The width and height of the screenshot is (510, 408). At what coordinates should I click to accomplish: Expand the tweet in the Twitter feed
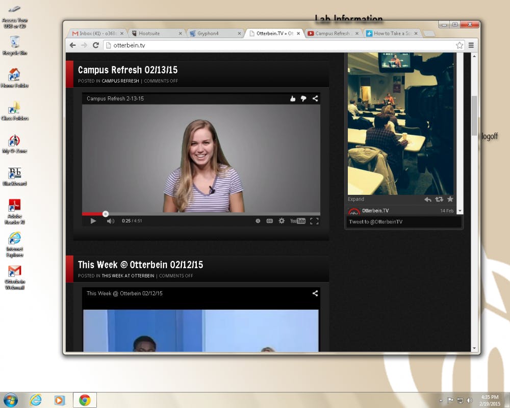356,199
